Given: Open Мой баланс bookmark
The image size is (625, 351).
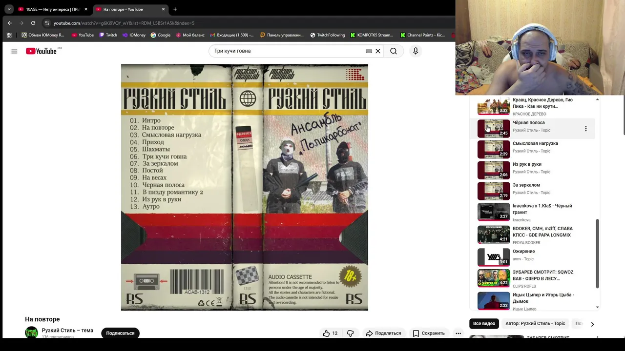Looking at the screenshot, I should point(190,35).
